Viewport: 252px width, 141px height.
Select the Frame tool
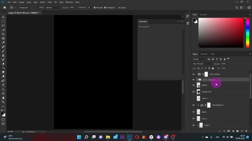click(x=3, y=38)
